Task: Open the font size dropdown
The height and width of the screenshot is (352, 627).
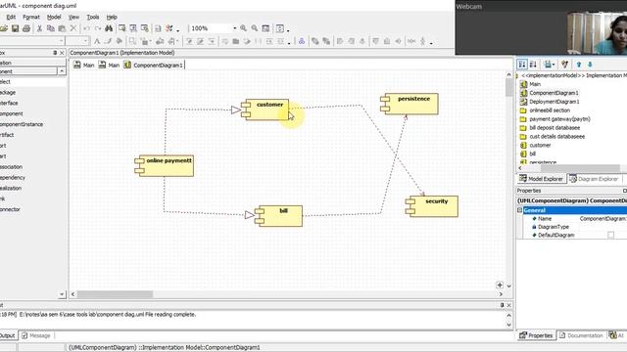Action: 85,41
